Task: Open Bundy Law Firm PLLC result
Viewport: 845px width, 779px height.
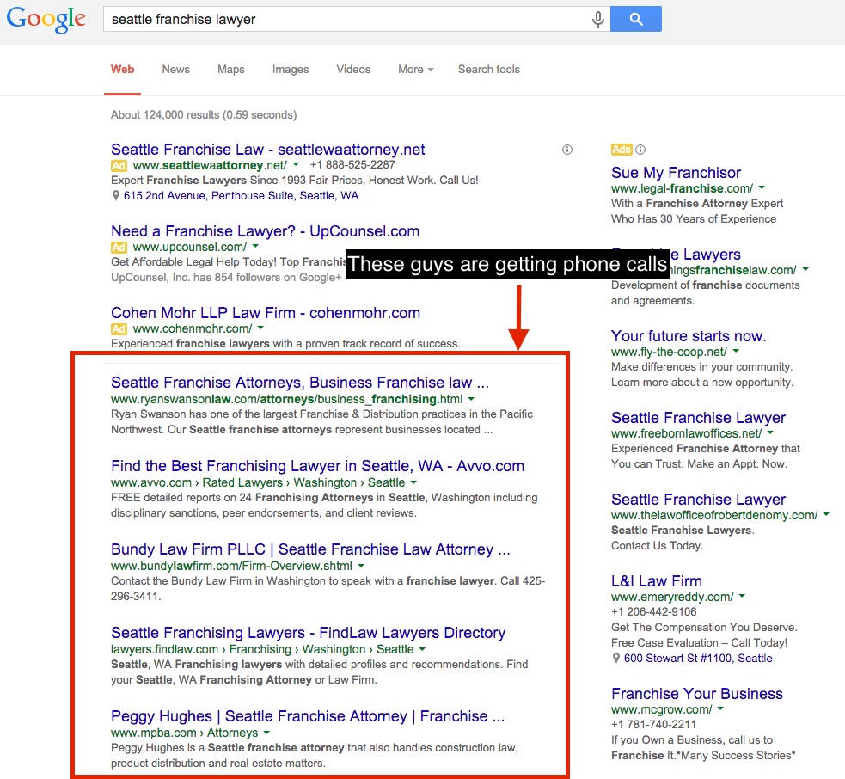Action: [310, 549]
